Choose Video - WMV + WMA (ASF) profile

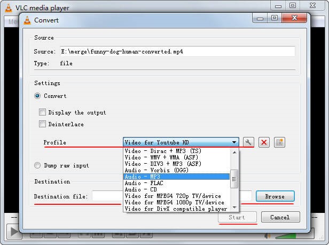pyautogui.click(x=176, y=157)
